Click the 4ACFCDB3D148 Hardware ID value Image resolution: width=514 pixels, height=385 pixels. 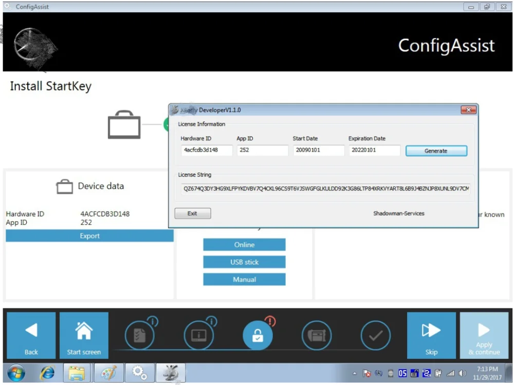(x=105, y=214)
